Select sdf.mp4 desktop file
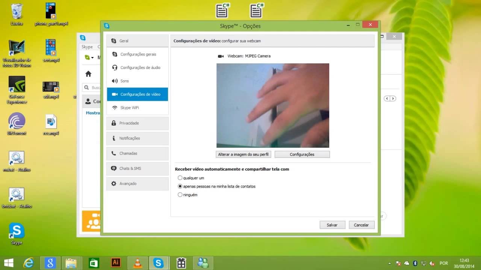Screen dimensions: 481x270 point(51,90)
